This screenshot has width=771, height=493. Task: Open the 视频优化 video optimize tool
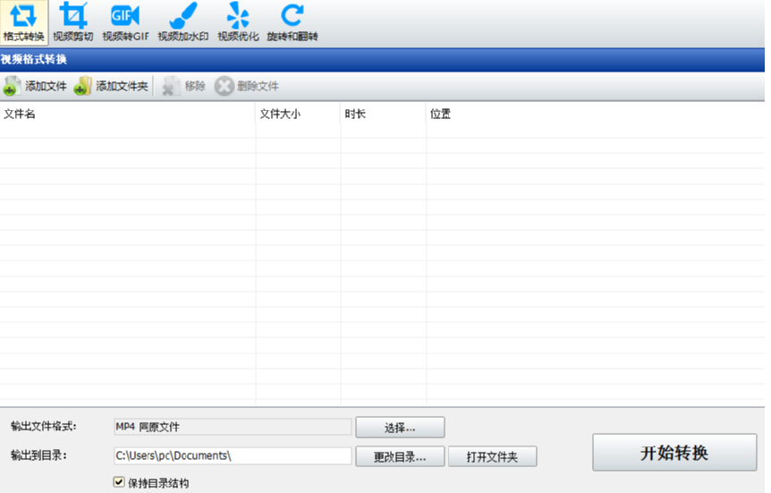point(238,22)
